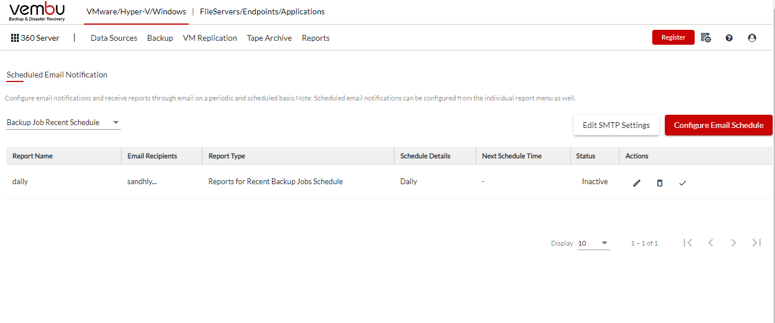Open the VM Replication menu
This screenshot has width=775, height=323.
click(210, 38)
